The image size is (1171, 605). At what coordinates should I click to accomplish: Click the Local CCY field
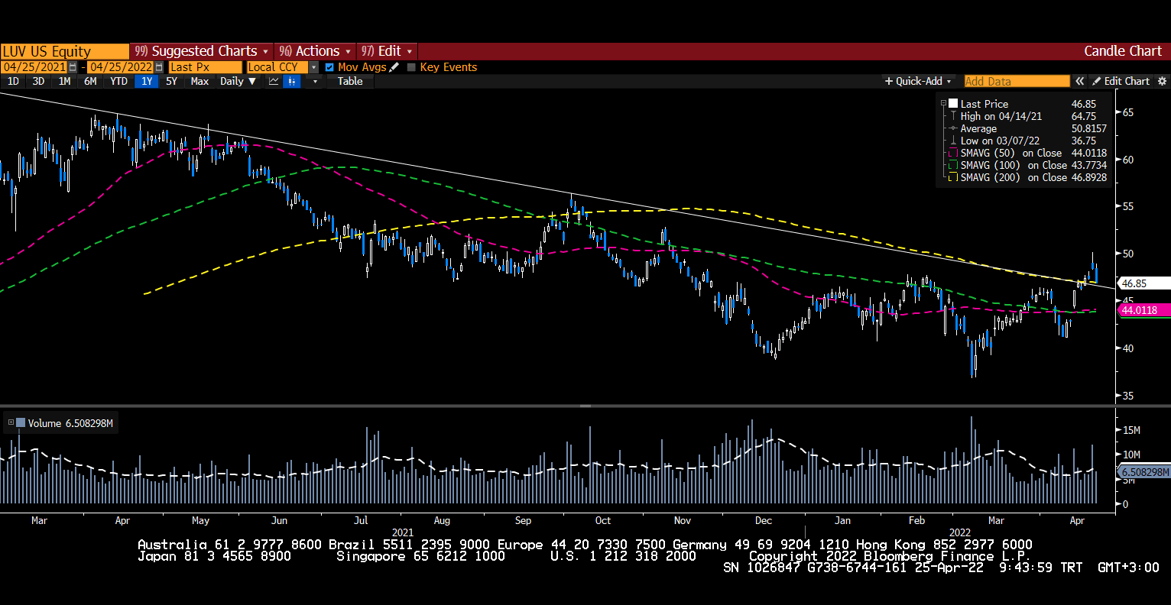tap(277, 67)
